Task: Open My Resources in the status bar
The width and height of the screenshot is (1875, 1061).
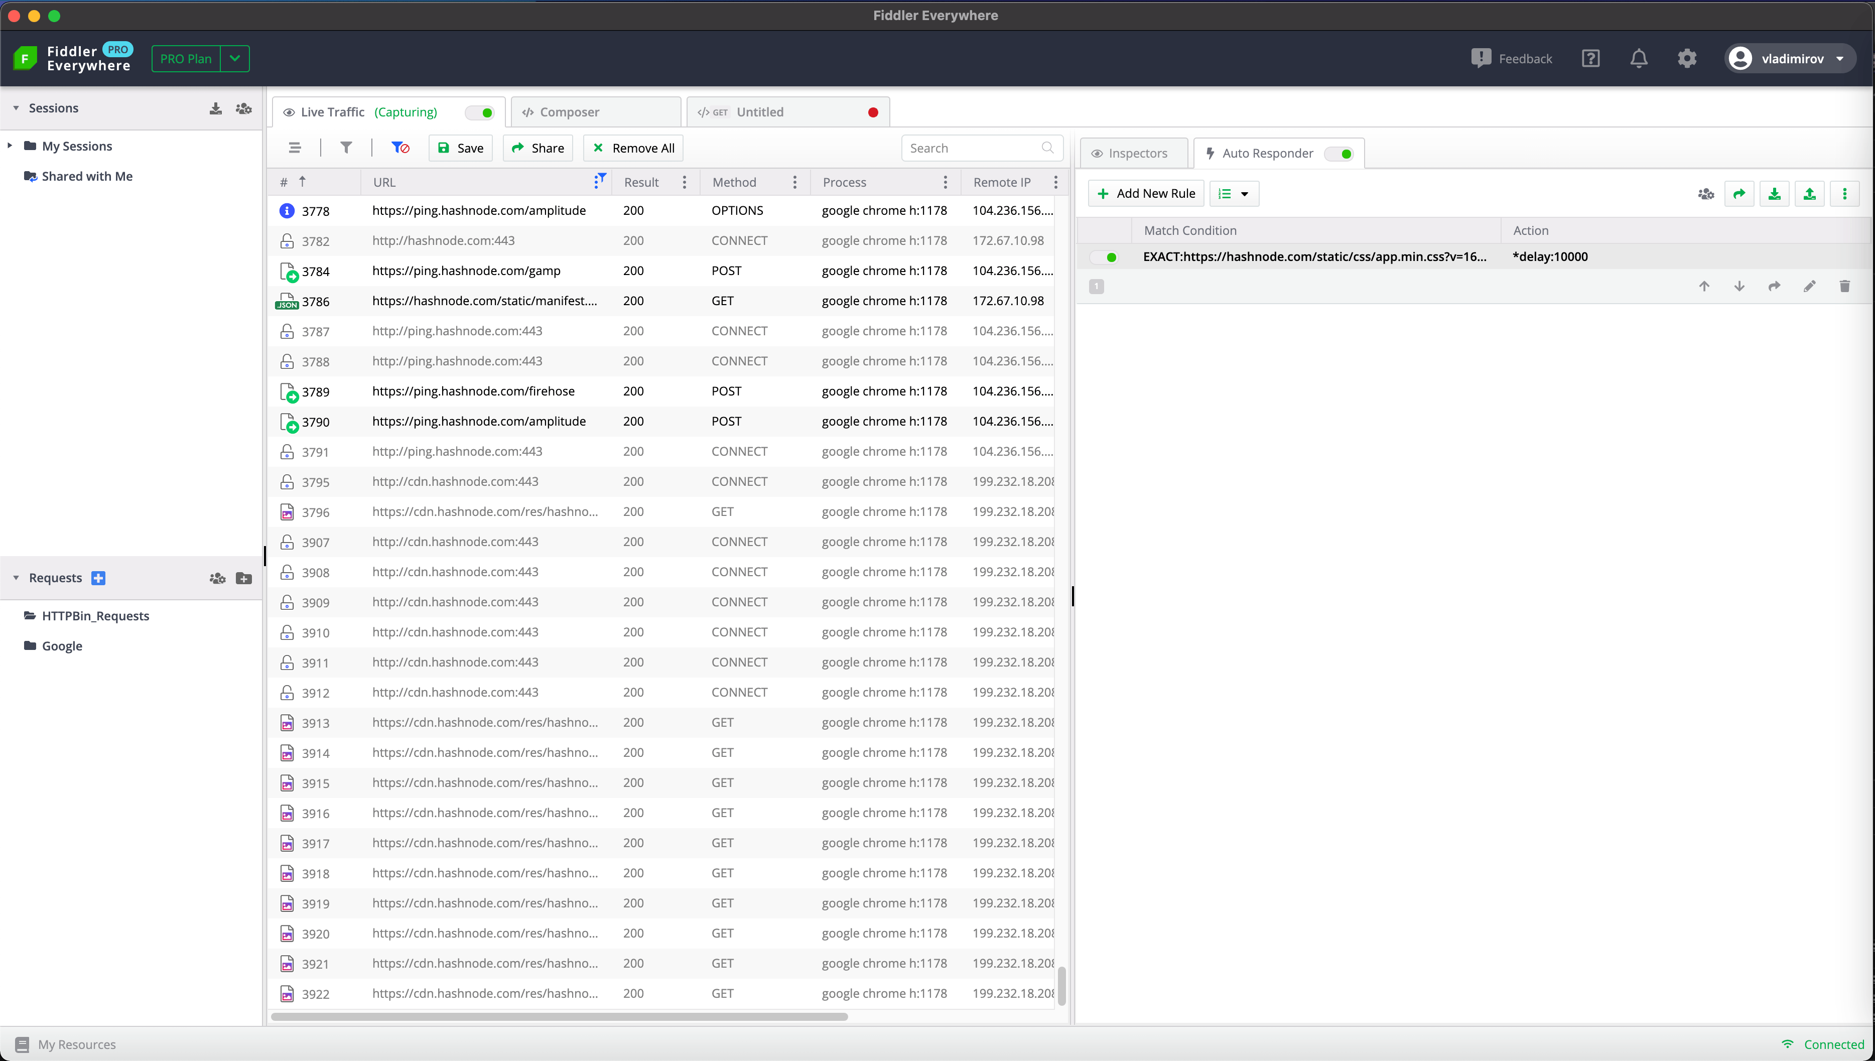Action: point(66,1044)
